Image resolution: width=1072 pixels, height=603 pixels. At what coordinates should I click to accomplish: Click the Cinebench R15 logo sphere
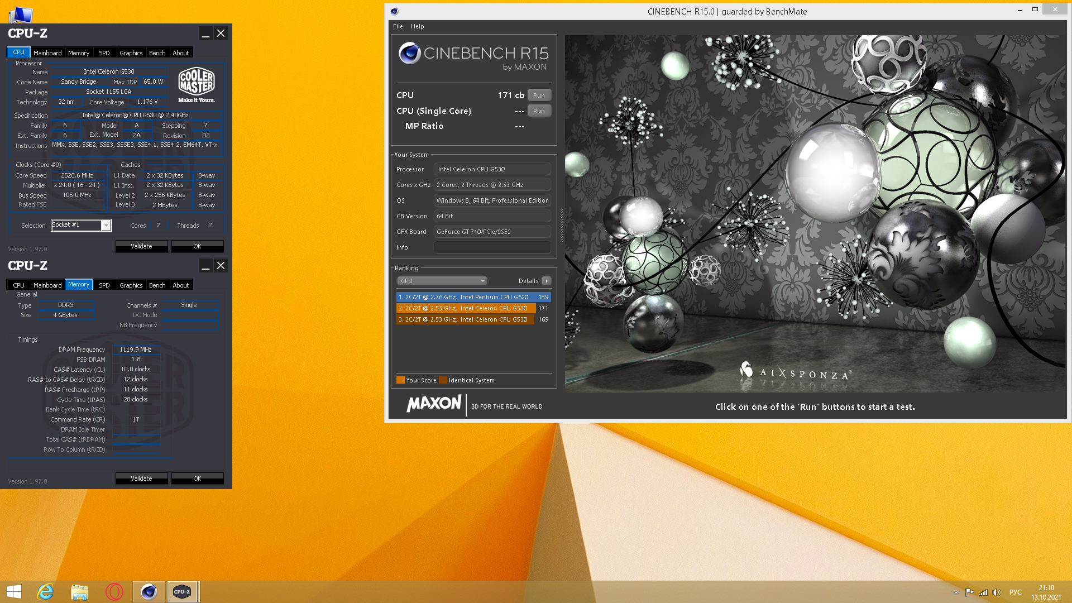click(x=410, y=54)
